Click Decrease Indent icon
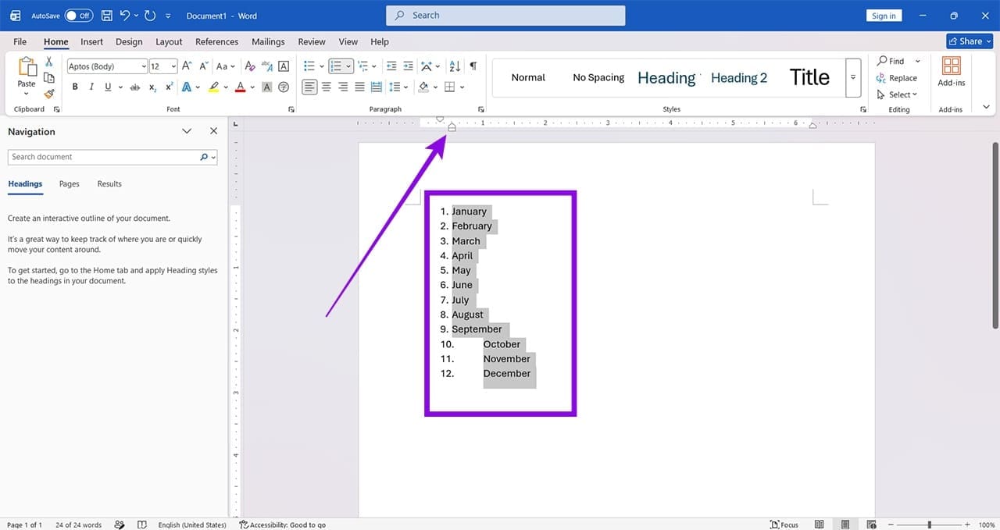This screenshot has height=530, width=1000. pos(391,66)
